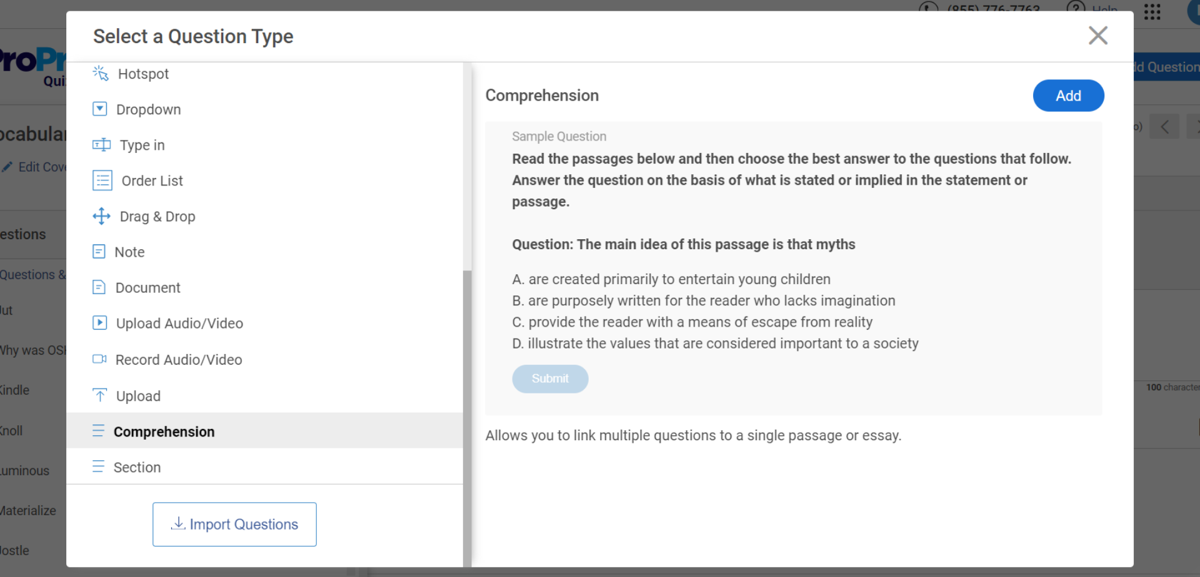
Task: Click the Document icon
Action: pyautogui.click(x=99, y=287)
